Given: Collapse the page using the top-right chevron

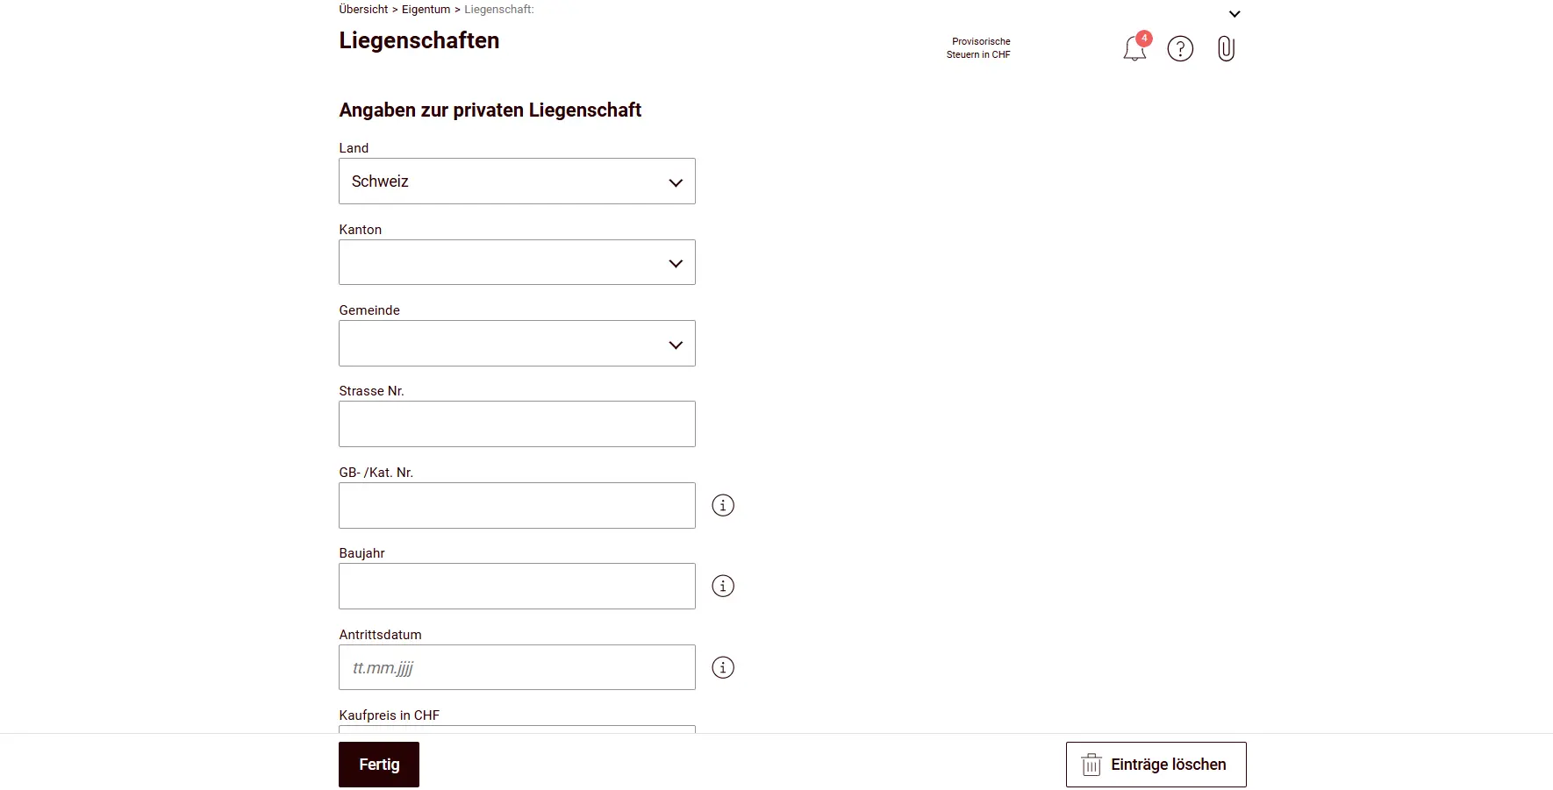Looking at the screenshot, I should [x=1235, y=13].
